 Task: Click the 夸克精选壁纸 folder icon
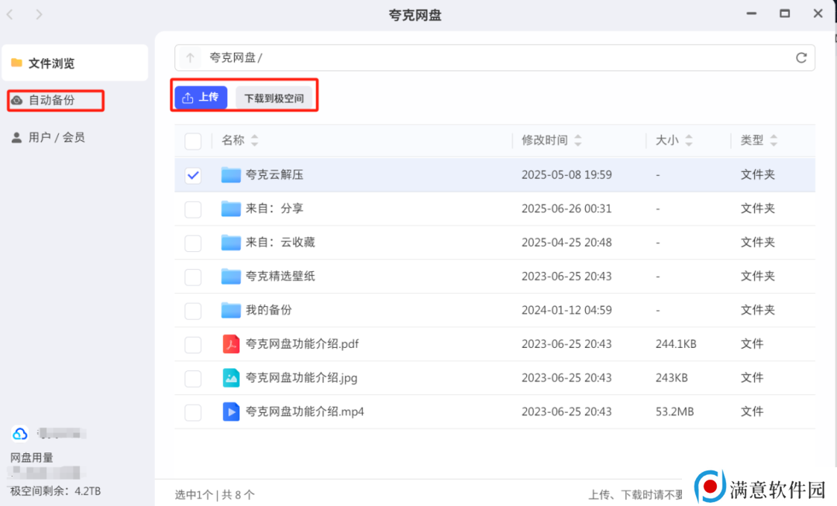pyautogui.click(x=231, y=276)
